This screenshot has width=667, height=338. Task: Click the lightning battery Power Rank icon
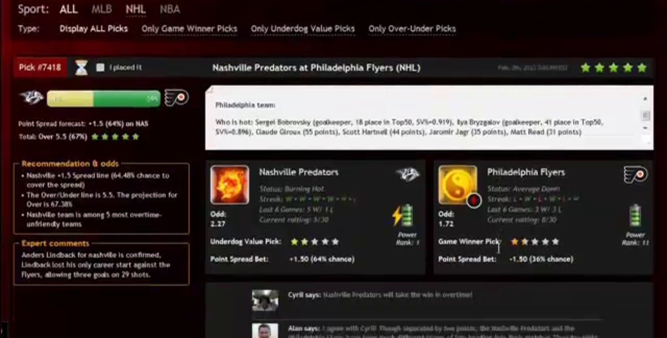coord(403,216)
